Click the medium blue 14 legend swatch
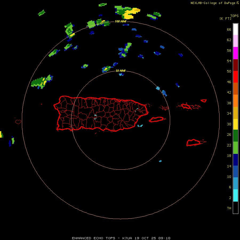The width and height of the screenshot is (240, 240). (x=235, y=171)
